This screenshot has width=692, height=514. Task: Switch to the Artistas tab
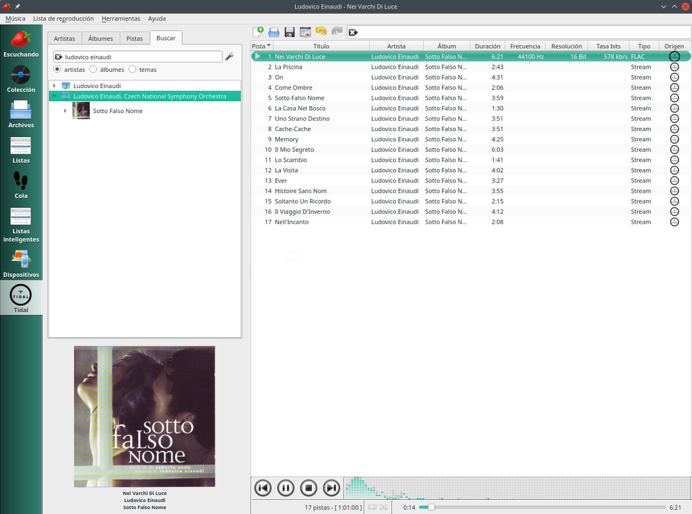coord(64,39)
